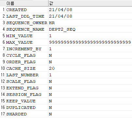Screen dimensions: 132x119
Task: Click the DUPLICATED value N
Action: tap(90, 108)
